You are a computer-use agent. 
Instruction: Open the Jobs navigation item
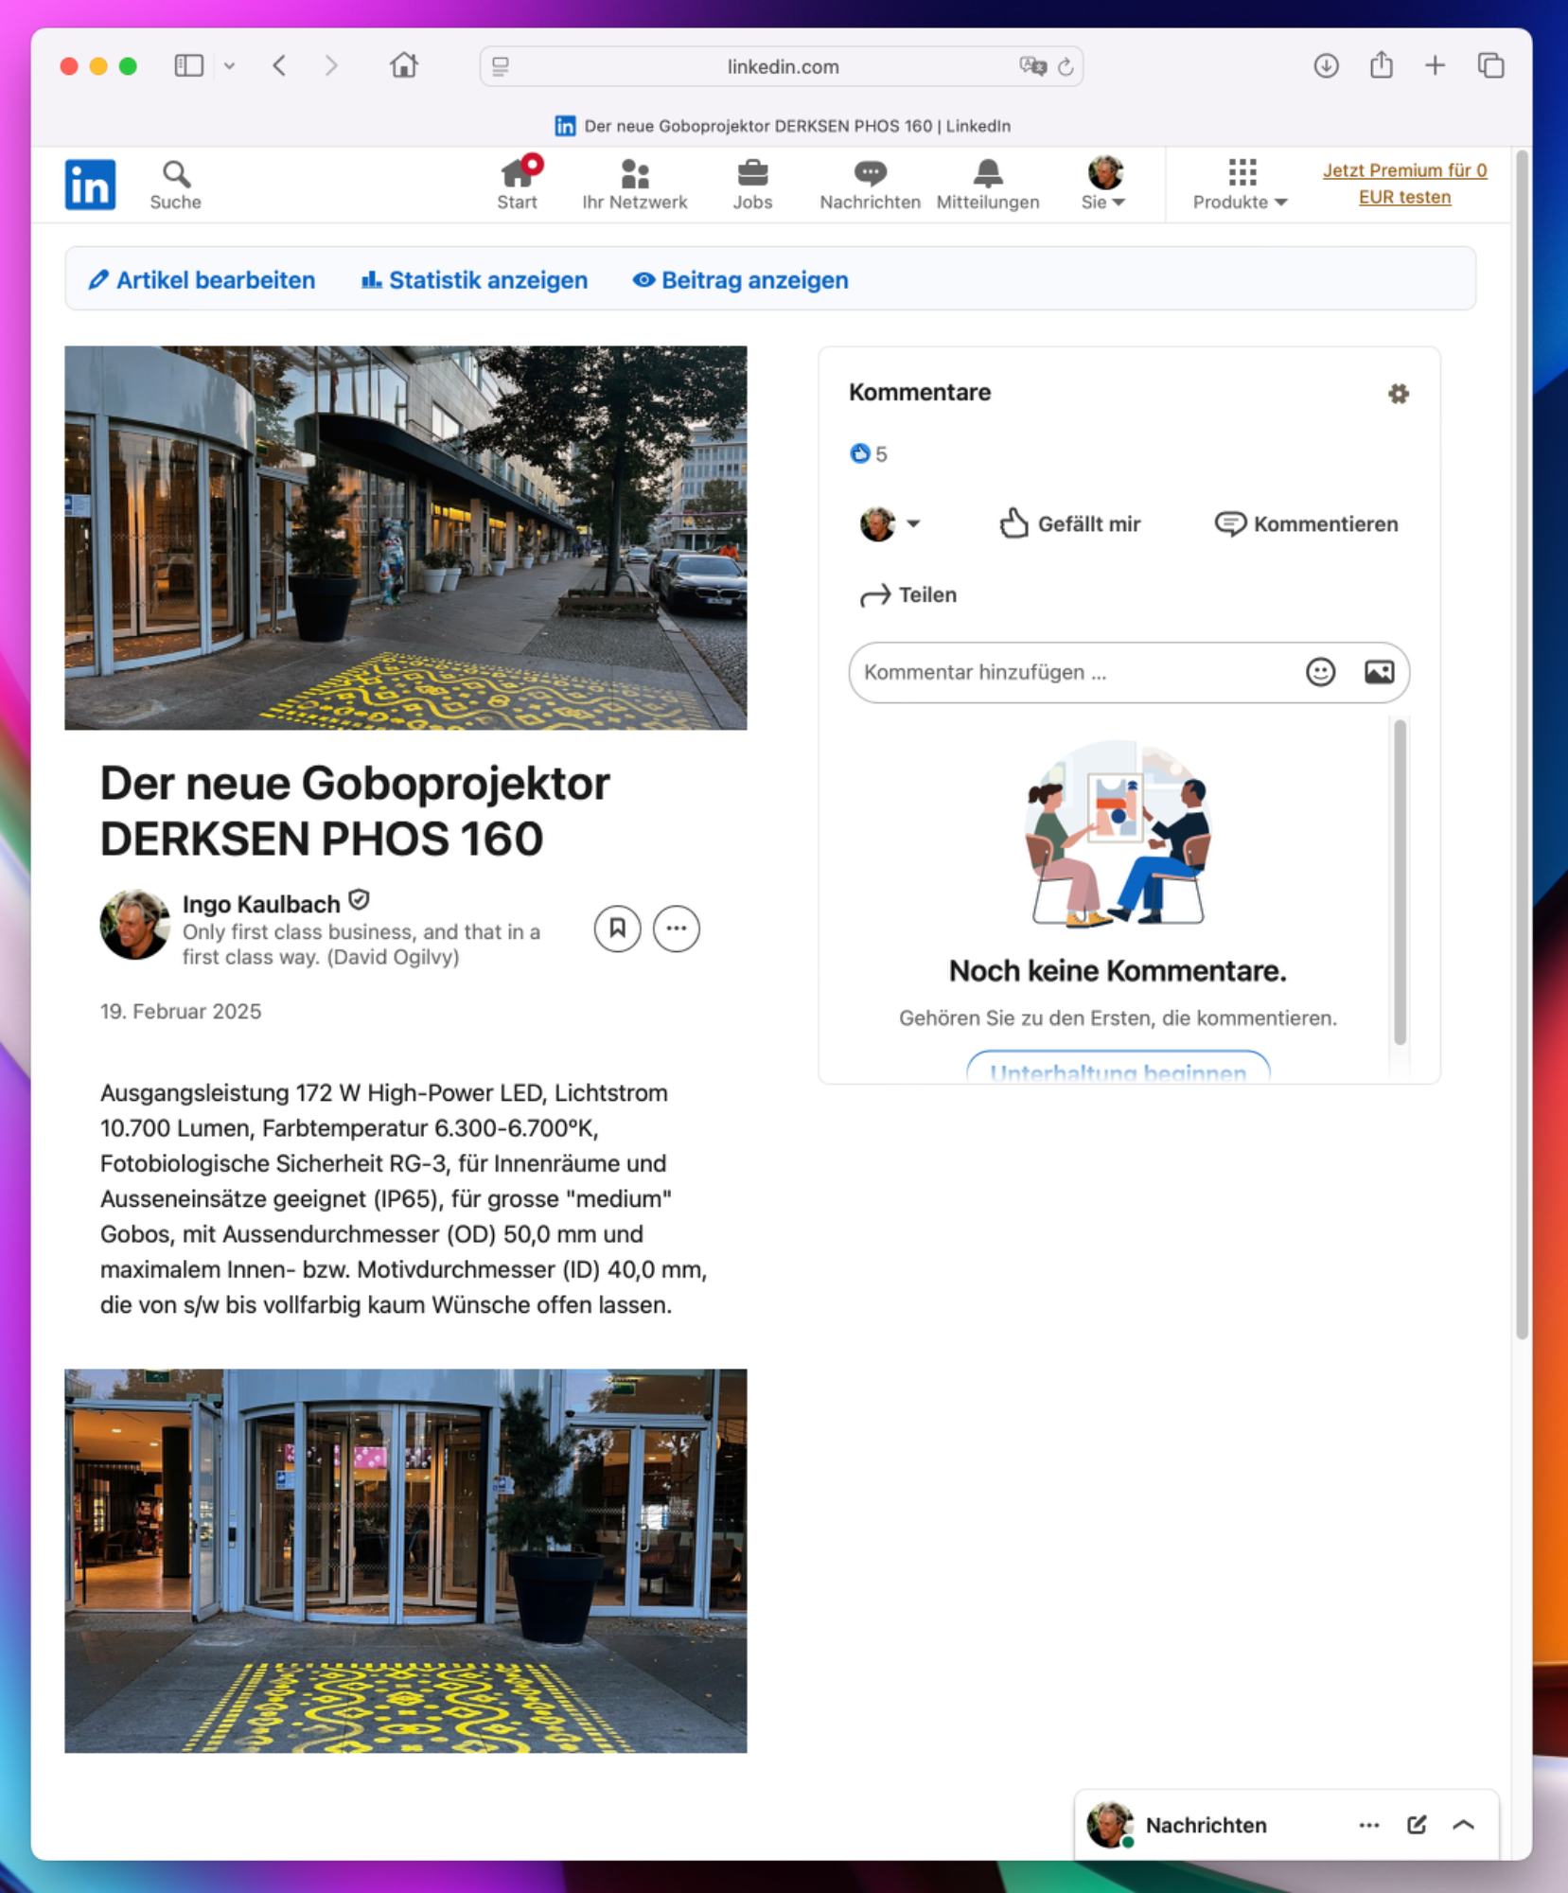(752, 185)
